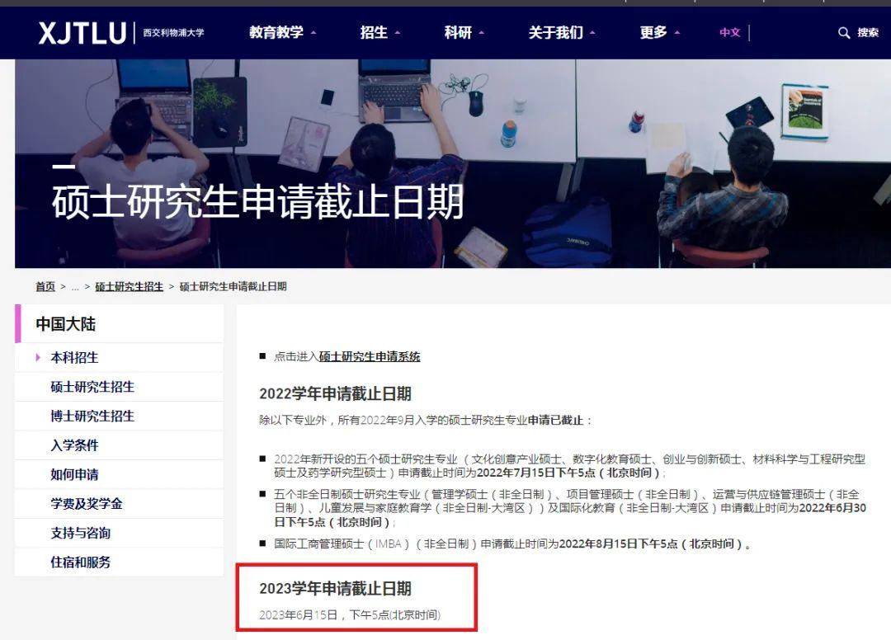This screenshot has height=640, width=891.
Task: Expand the 招生 dropdown menu
Action: (x=379, y=33)
